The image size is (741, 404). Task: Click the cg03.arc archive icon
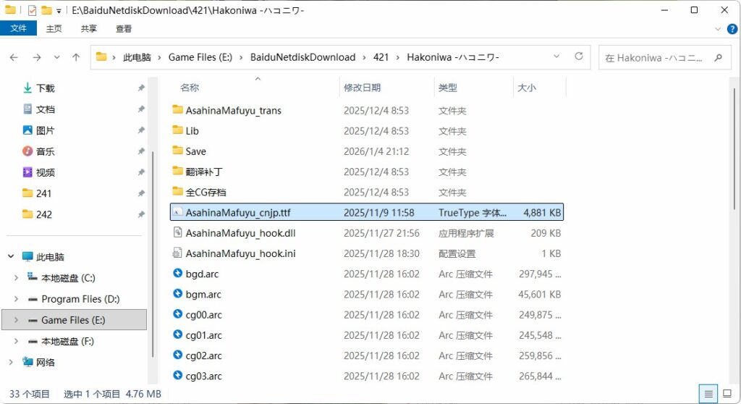[178, 375]
